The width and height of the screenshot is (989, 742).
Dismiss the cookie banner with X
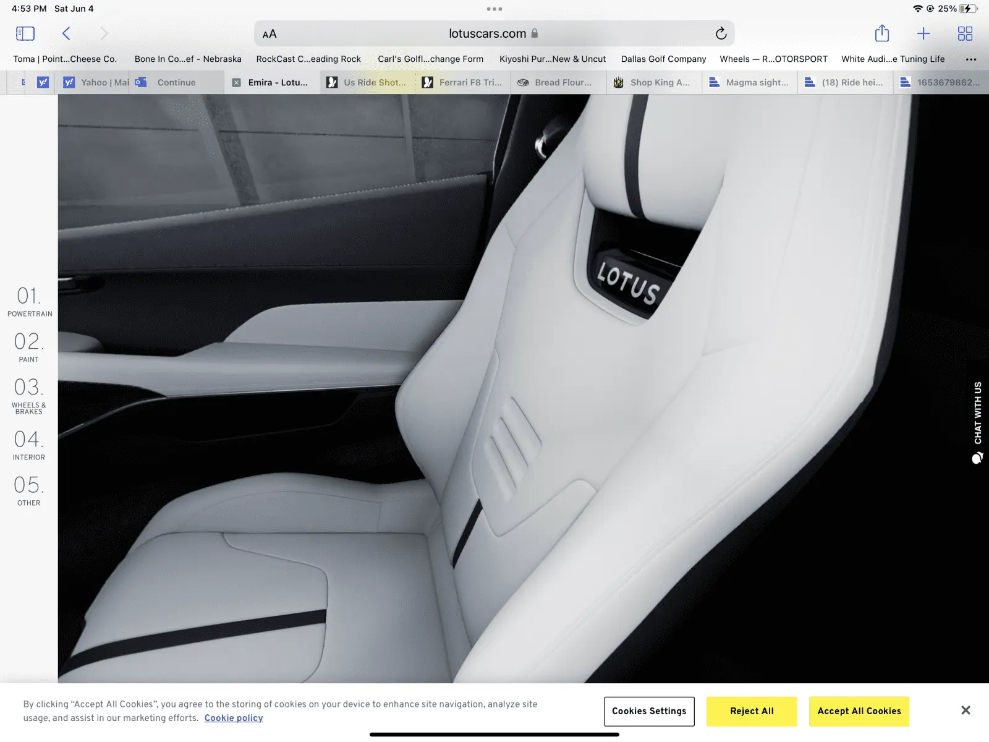tap(966, 710)
